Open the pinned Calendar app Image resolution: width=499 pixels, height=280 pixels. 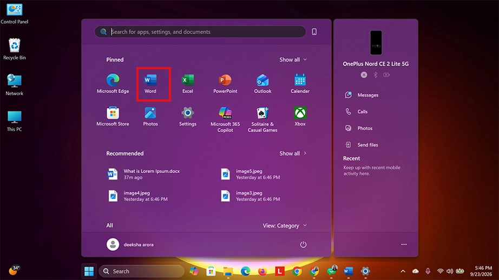click(x=300, y=84)
